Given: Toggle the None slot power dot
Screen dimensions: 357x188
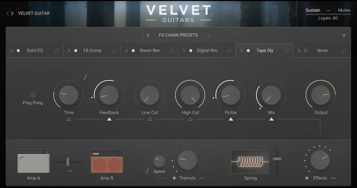Looking at the screenshot, I should coord(306,51).
